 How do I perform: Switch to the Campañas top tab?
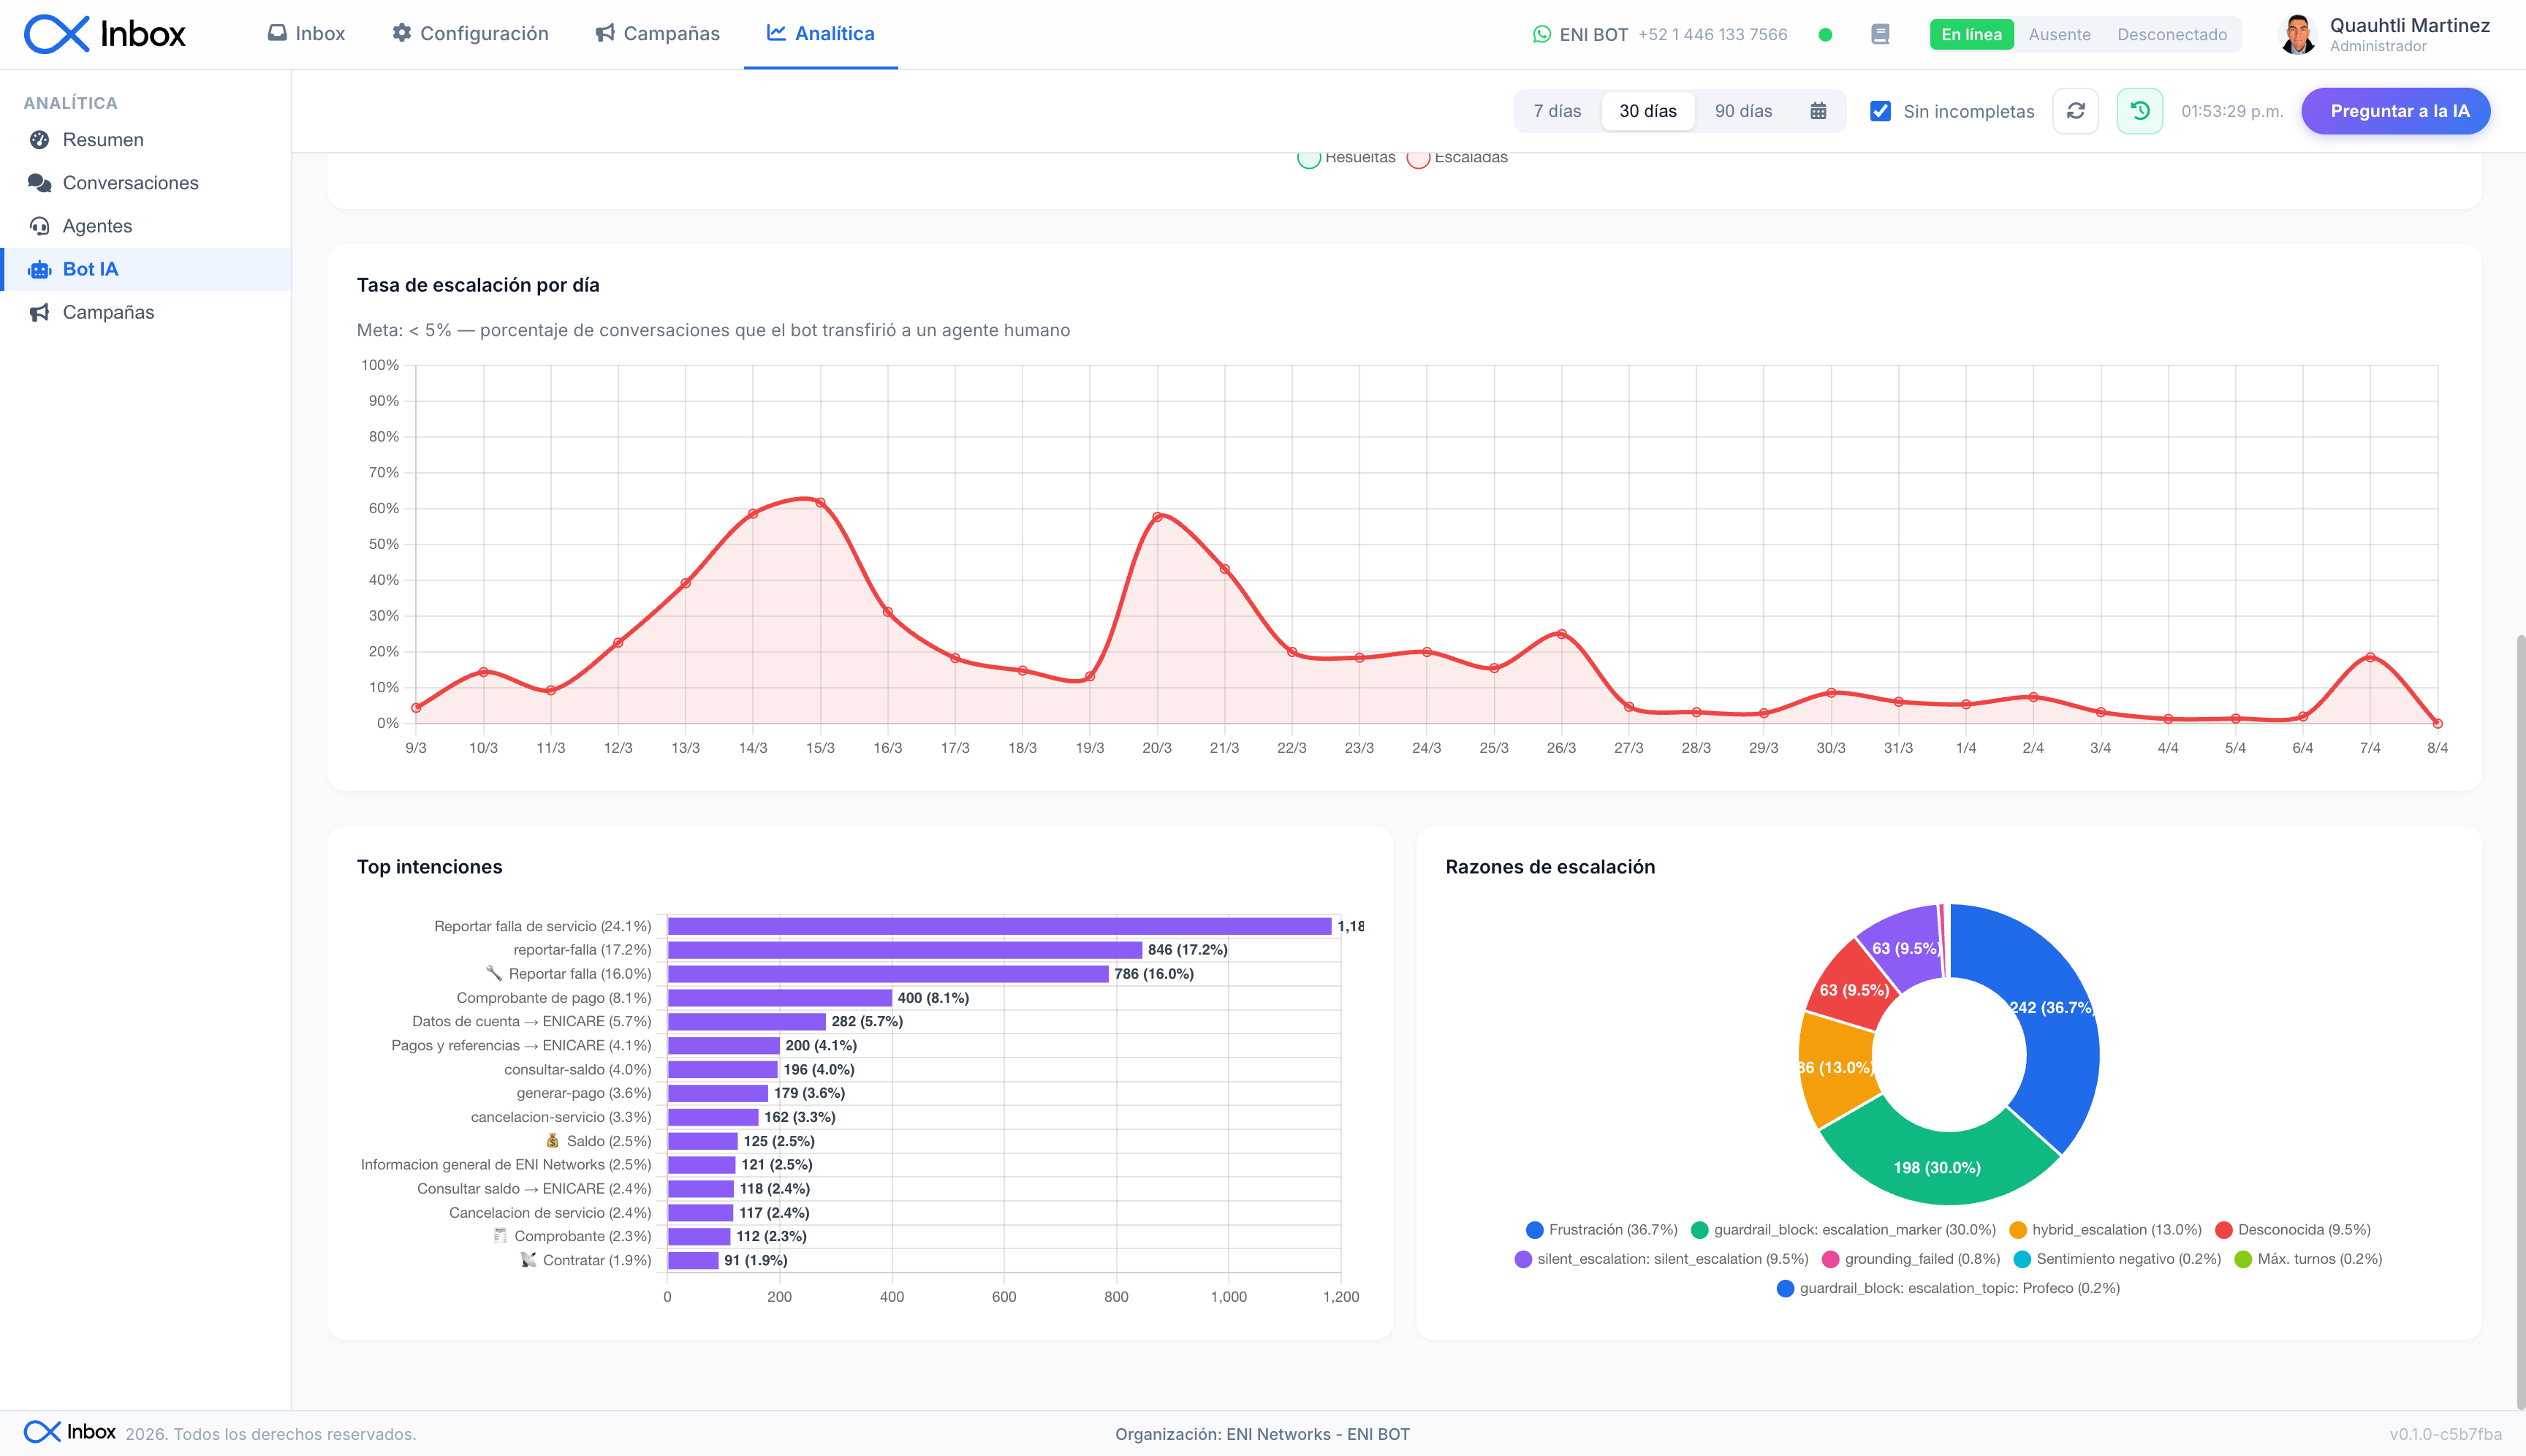coord(657,34)
